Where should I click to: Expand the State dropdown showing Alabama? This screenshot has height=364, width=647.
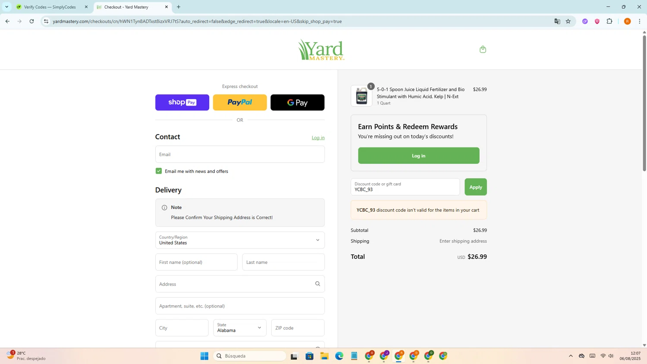click(x=240, y=328)
